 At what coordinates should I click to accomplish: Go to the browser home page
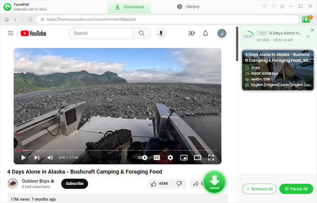point(7,19)
